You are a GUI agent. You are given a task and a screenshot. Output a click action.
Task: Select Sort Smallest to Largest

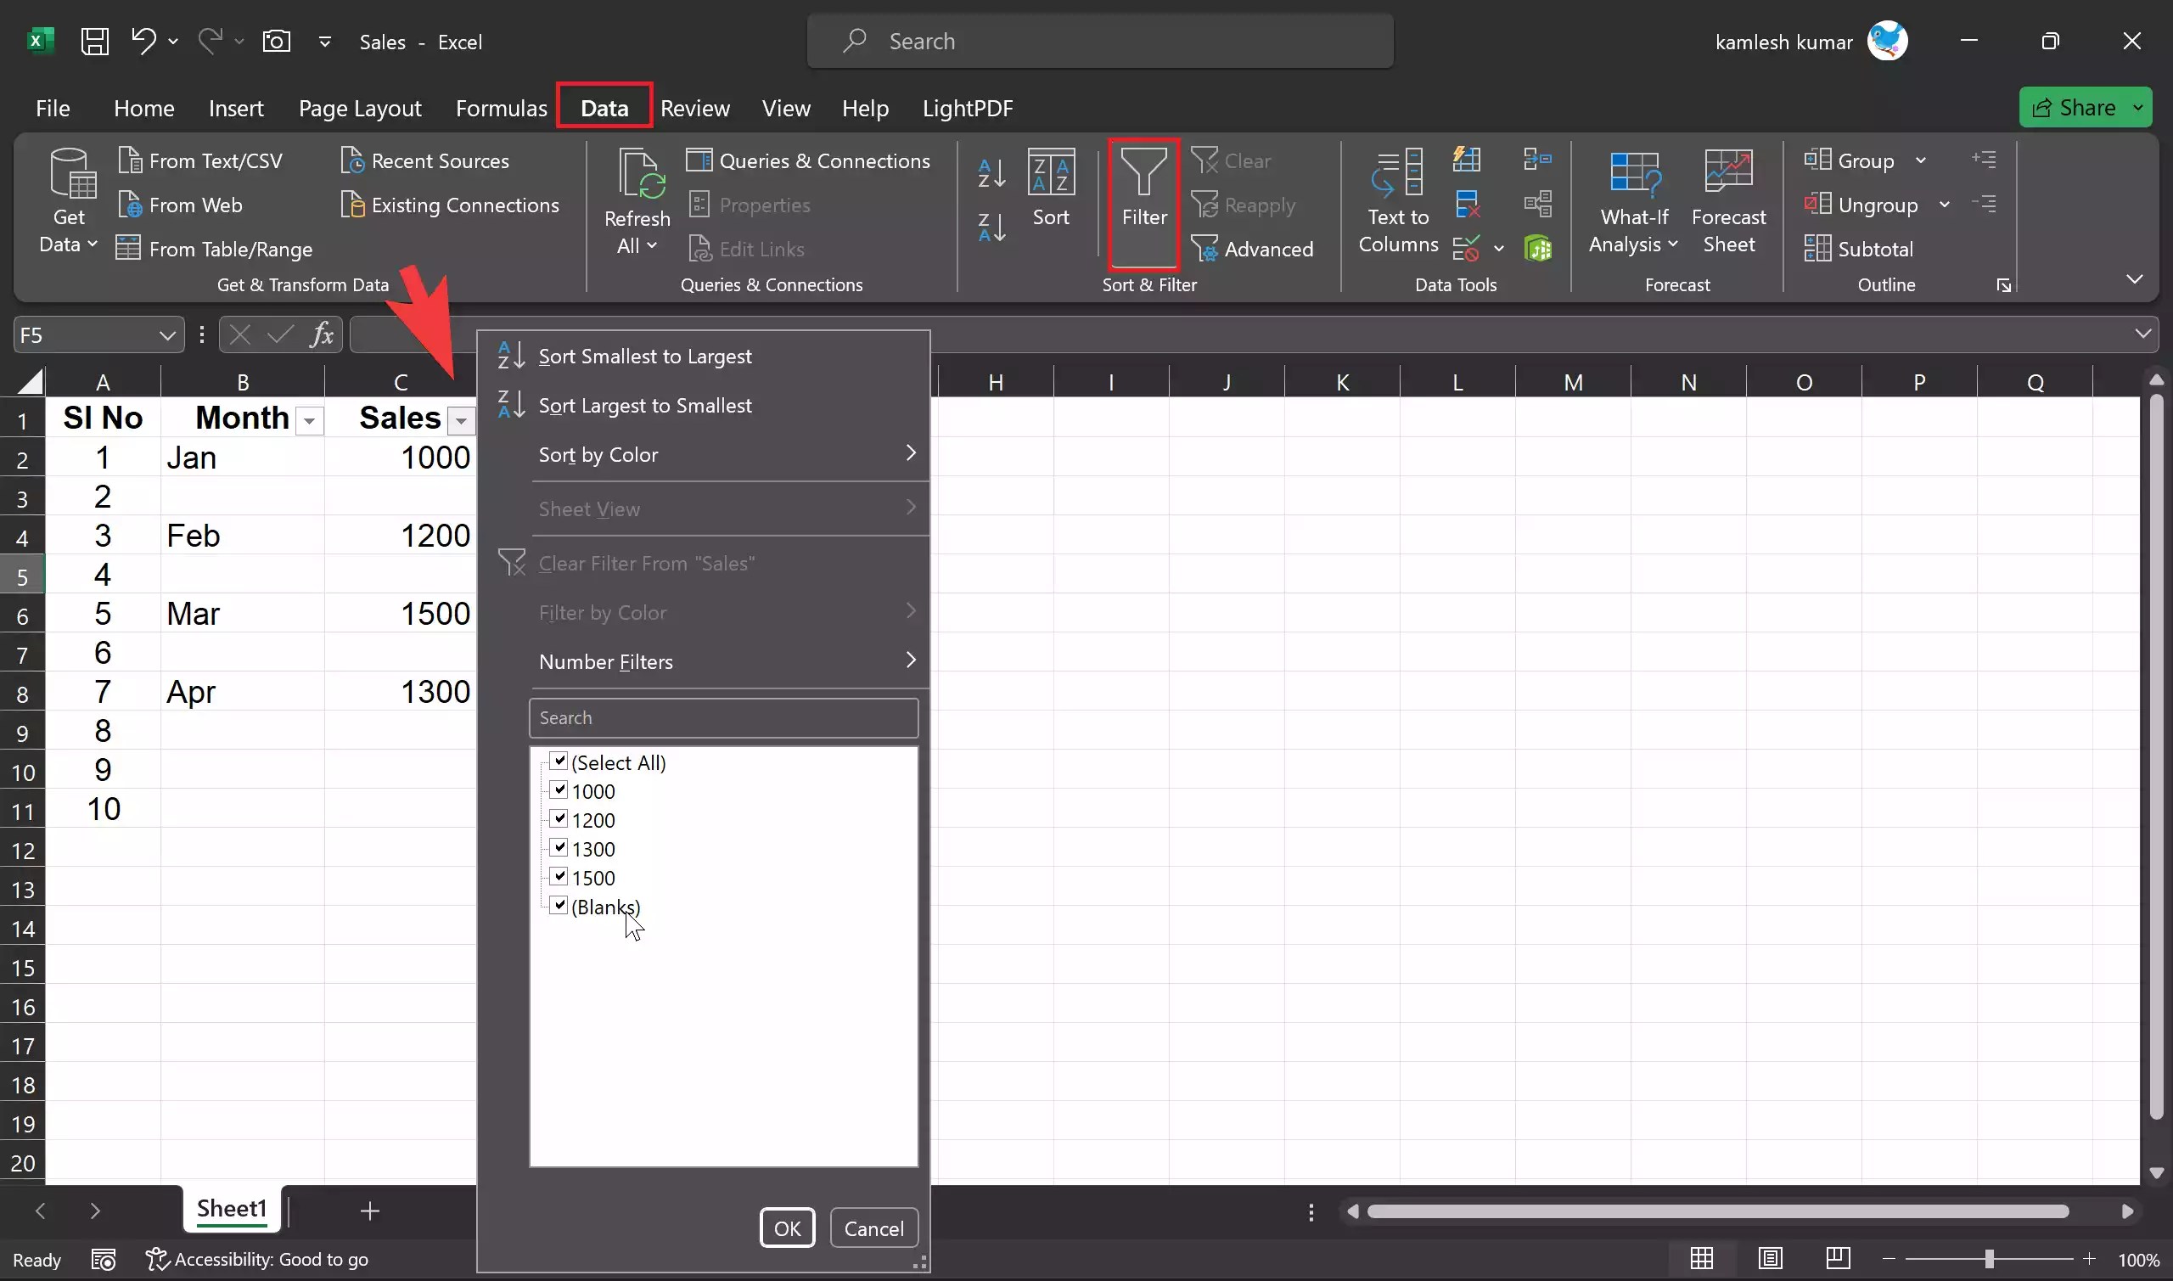(x=645, y=356)
